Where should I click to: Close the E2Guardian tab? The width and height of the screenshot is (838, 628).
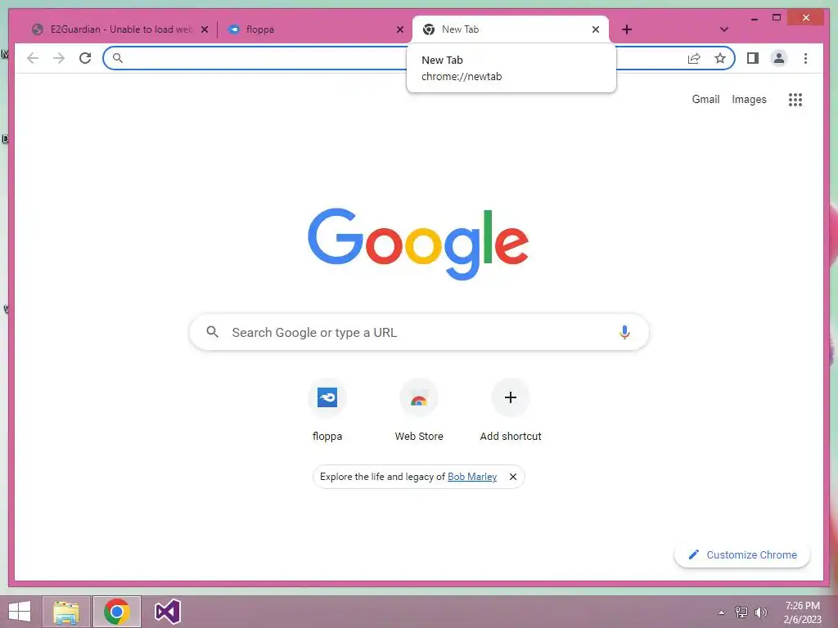point(204,30)
